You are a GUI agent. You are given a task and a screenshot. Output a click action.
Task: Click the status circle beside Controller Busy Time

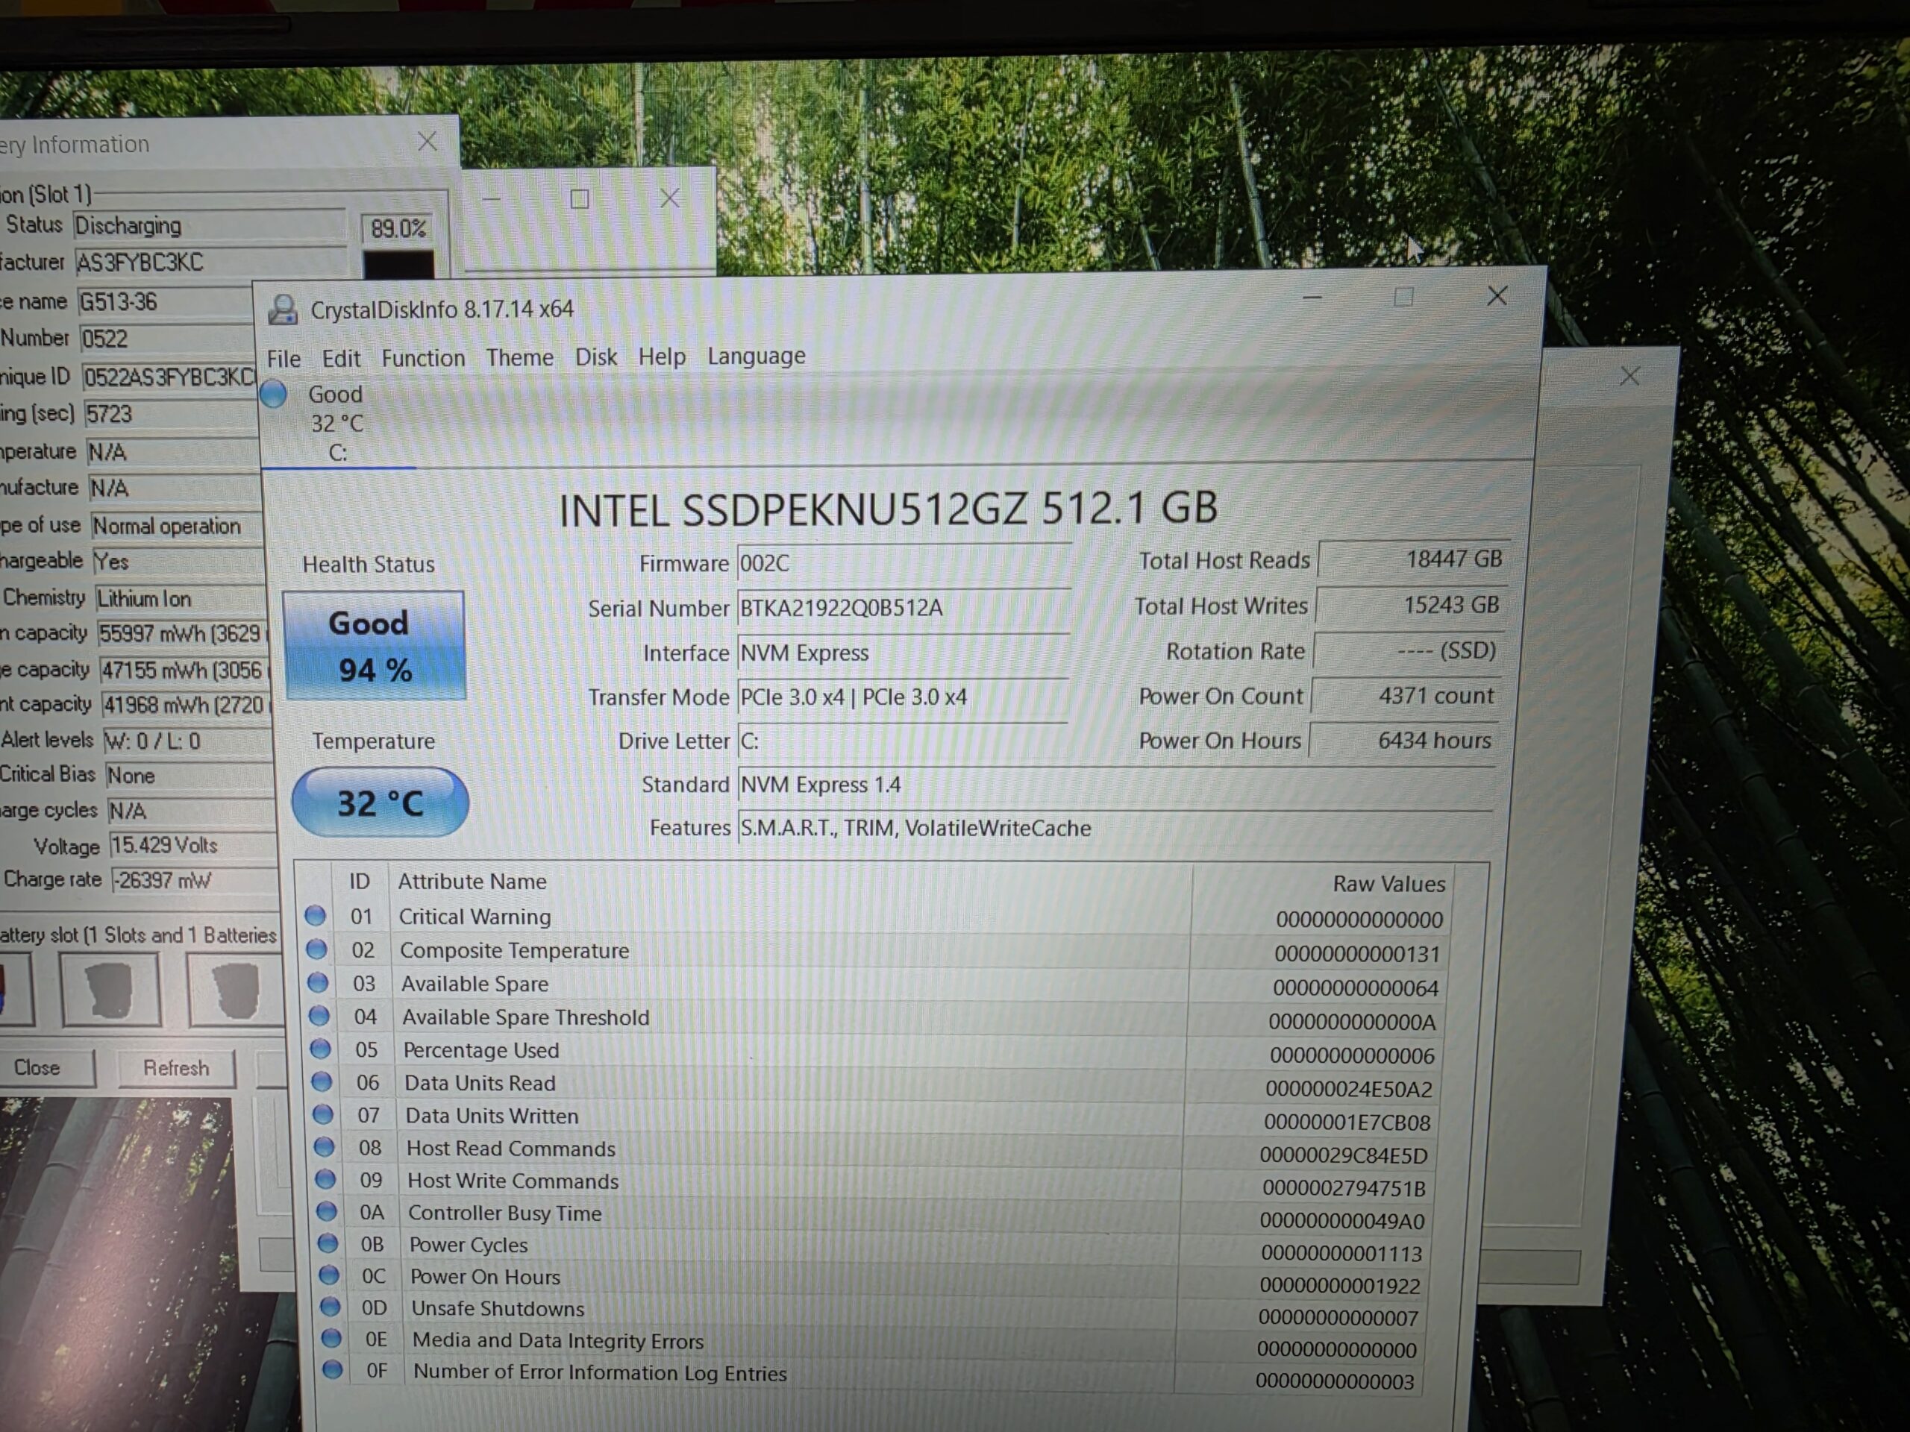[326, 1211]
